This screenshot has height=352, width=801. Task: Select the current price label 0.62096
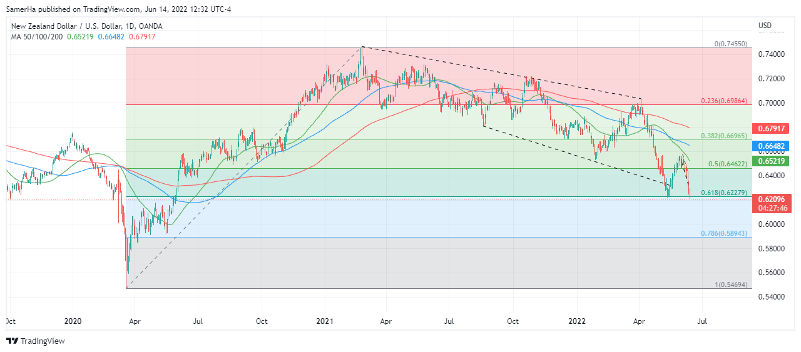click(773, 199)
